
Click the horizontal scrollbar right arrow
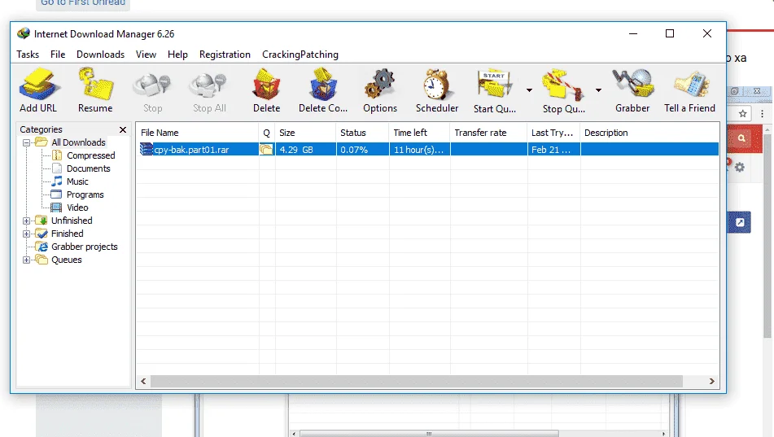point(712,381)
